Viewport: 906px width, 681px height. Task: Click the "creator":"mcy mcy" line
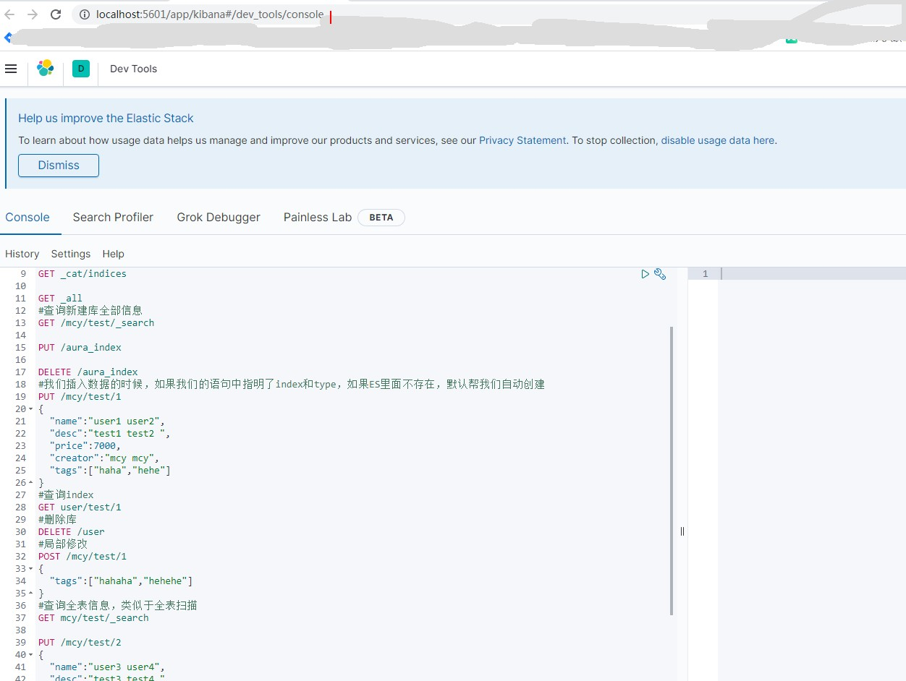click(105, 458)
